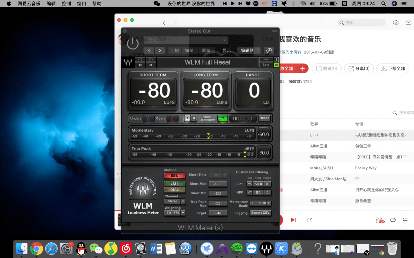Select the EBU method button

tap(175, 175)
